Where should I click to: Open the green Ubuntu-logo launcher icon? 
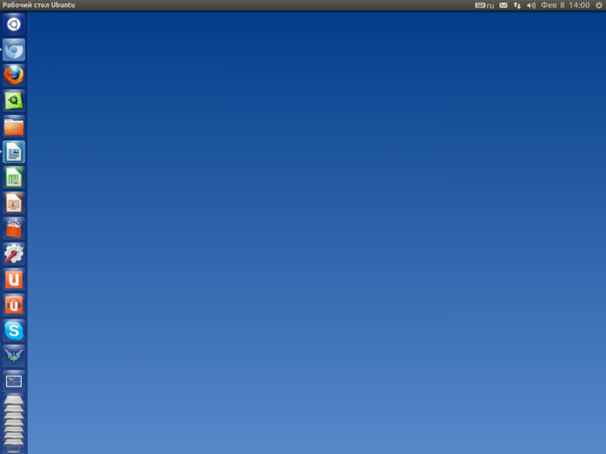tap(14, 101)
